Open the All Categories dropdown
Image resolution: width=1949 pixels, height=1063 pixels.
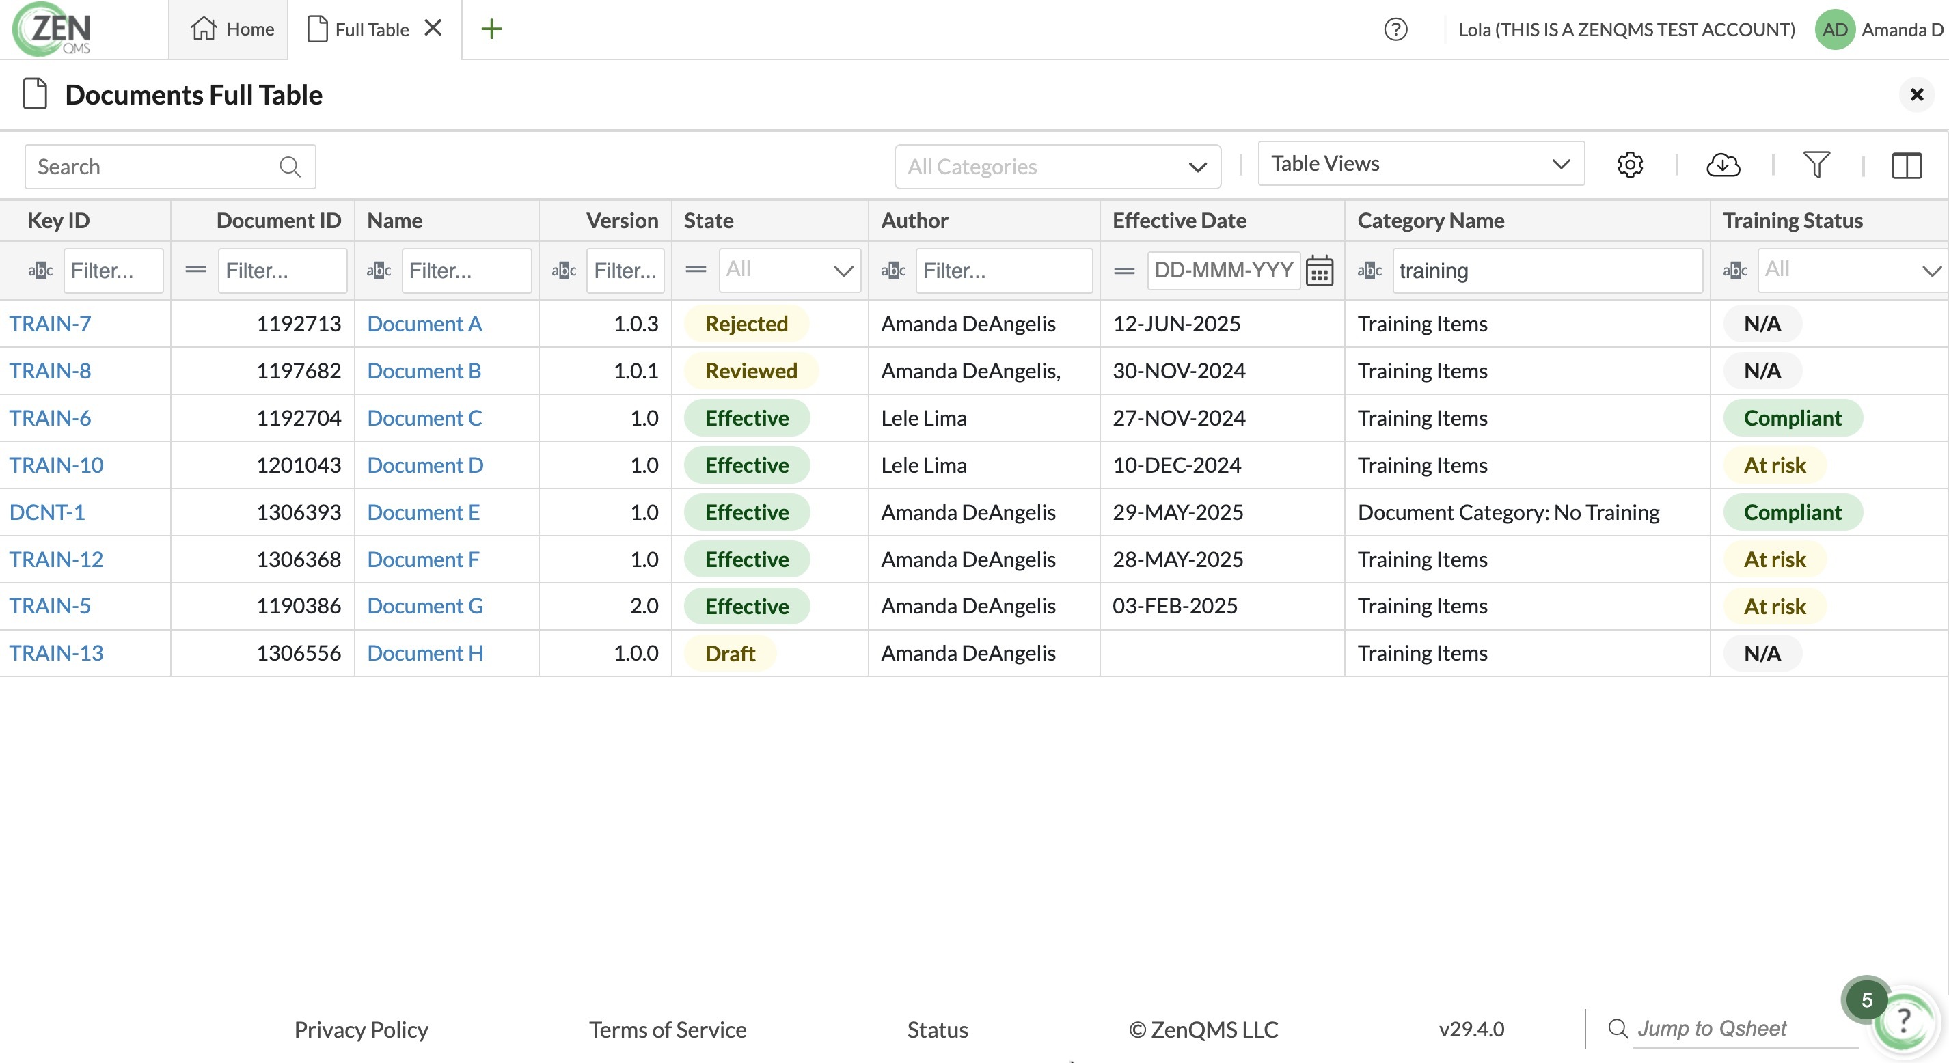click(x=1057, y=166)
